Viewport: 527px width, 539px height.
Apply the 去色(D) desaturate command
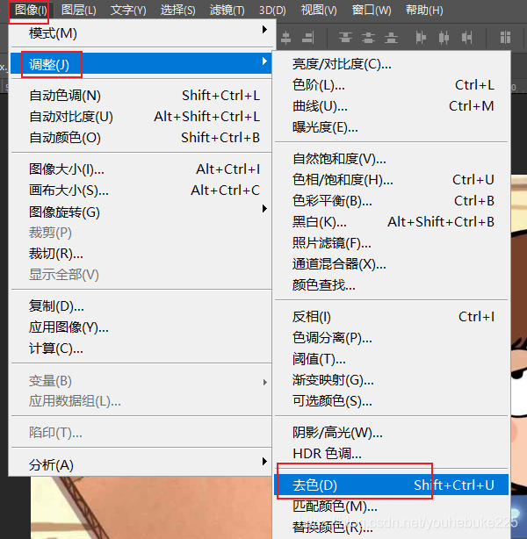click(392, 485)
